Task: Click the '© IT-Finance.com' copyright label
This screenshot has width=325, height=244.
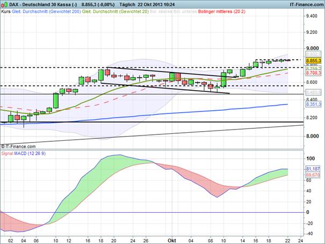Action: click(x=18, y=147)
